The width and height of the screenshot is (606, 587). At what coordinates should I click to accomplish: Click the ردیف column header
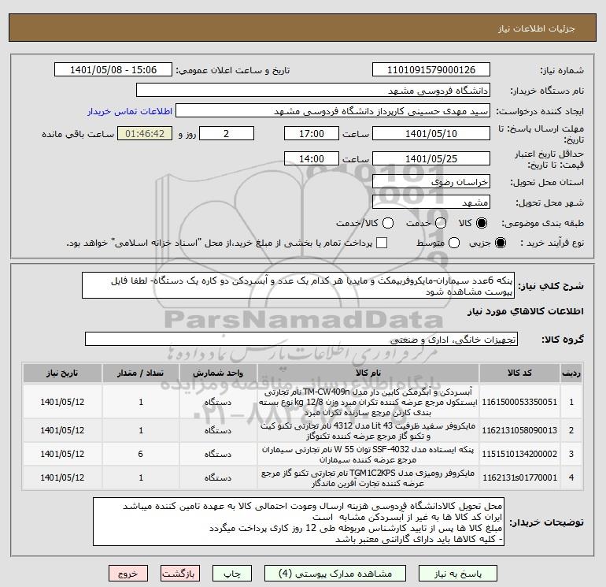click(571, 373)
